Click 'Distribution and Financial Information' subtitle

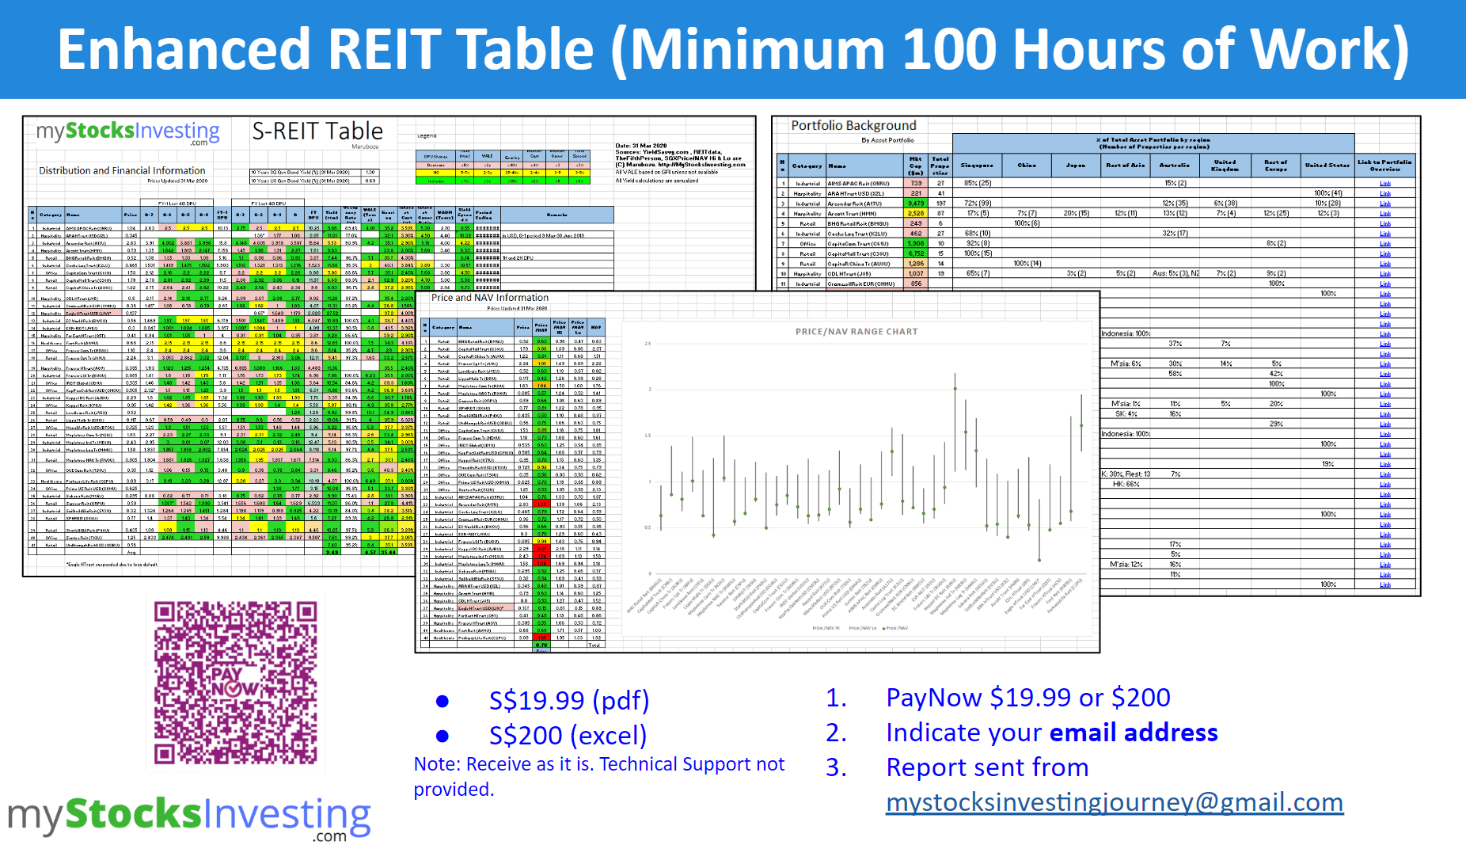(122, 170)
